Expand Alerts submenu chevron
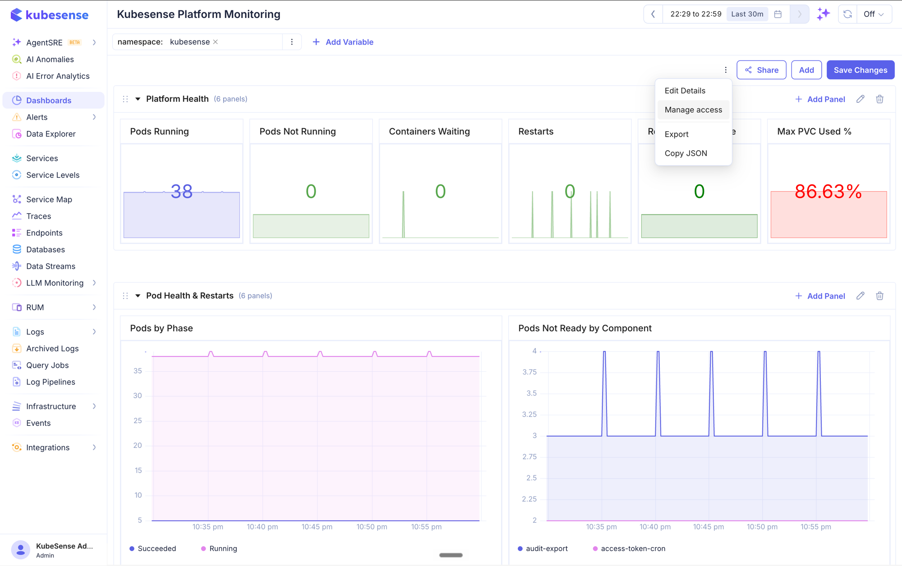The width and height of the screenshot is (902, 566). (94, 117)
